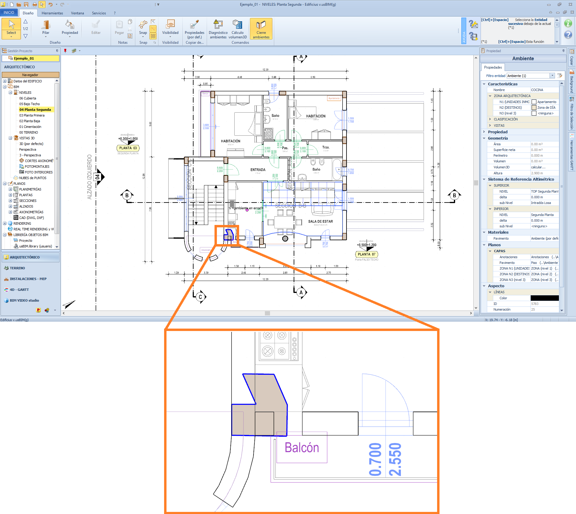This screenshot has width=576, height=514.
Task: Click the black LÍNEAS Color swatch
Action: (x=544, y=298)
